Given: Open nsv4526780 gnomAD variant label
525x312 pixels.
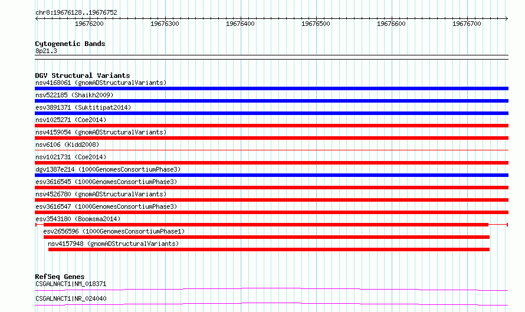Looking at the screenshot, I should click(x=101, y=194).
